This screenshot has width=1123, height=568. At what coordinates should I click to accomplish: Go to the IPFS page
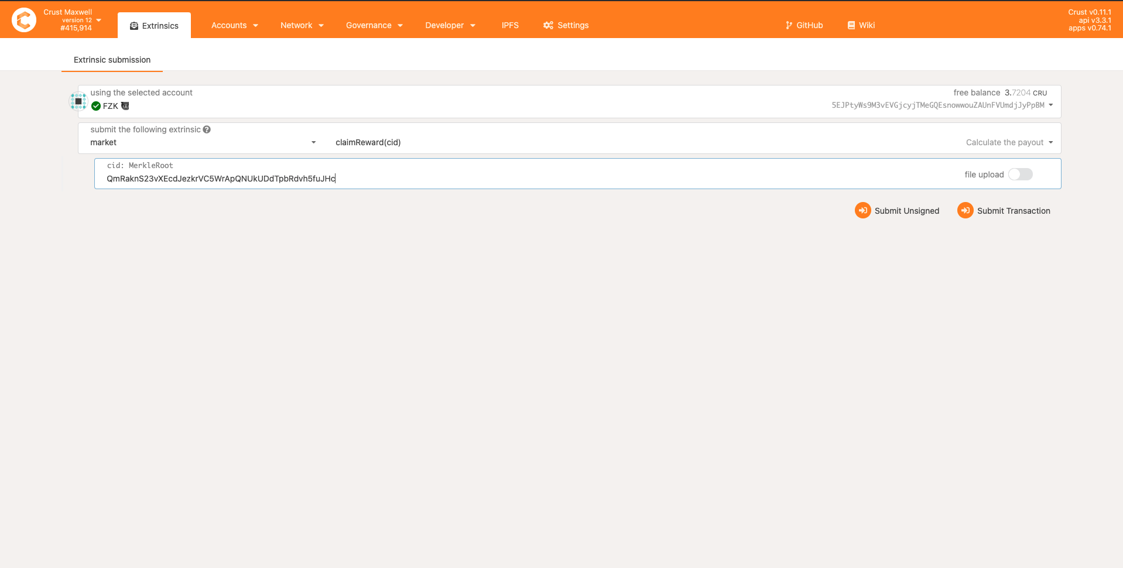click(510, 25)
